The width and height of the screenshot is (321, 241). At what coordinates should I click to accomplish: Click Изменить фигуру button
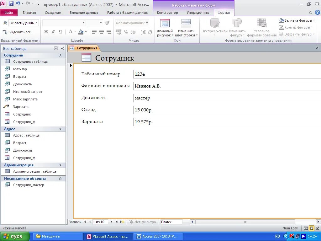click(237, 28)
